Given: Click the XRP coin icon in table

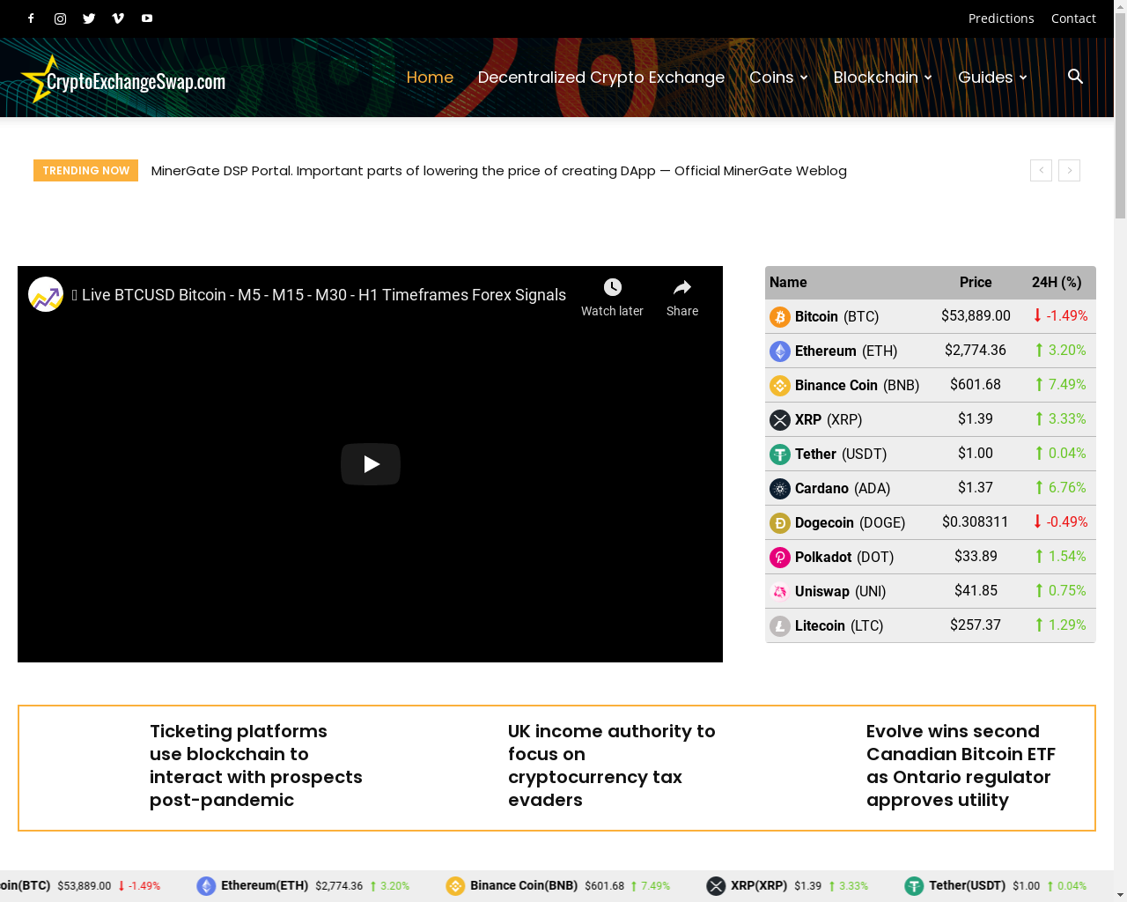Looking at the screenshot, I should tap(780, 419).
